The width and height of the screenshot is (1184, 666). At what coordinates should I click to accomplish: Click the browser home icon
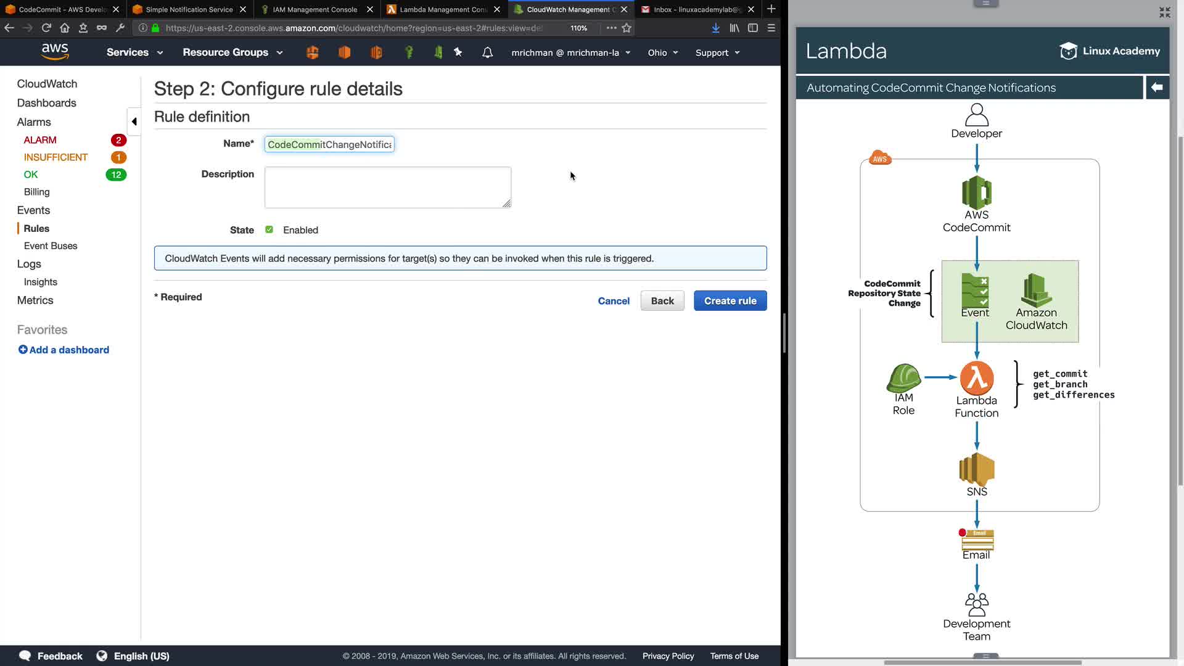[65, 28]
